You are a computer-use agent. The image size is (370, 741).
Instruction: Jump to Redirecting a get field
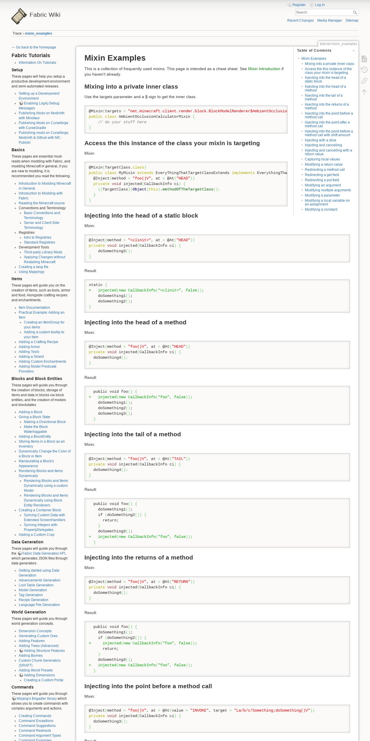point(322,175)
